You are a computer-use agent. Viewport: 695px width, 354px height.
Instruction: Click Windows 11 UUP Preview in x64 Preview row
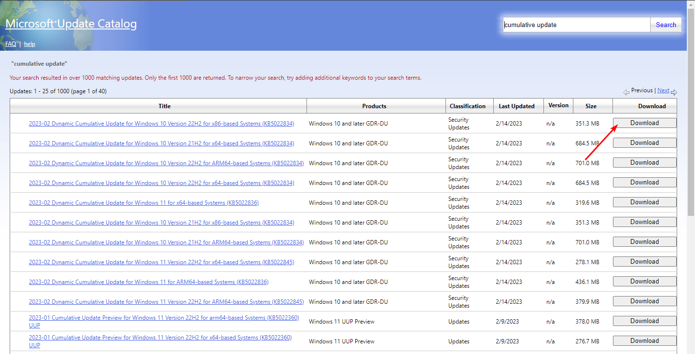[x=342, y=341]
